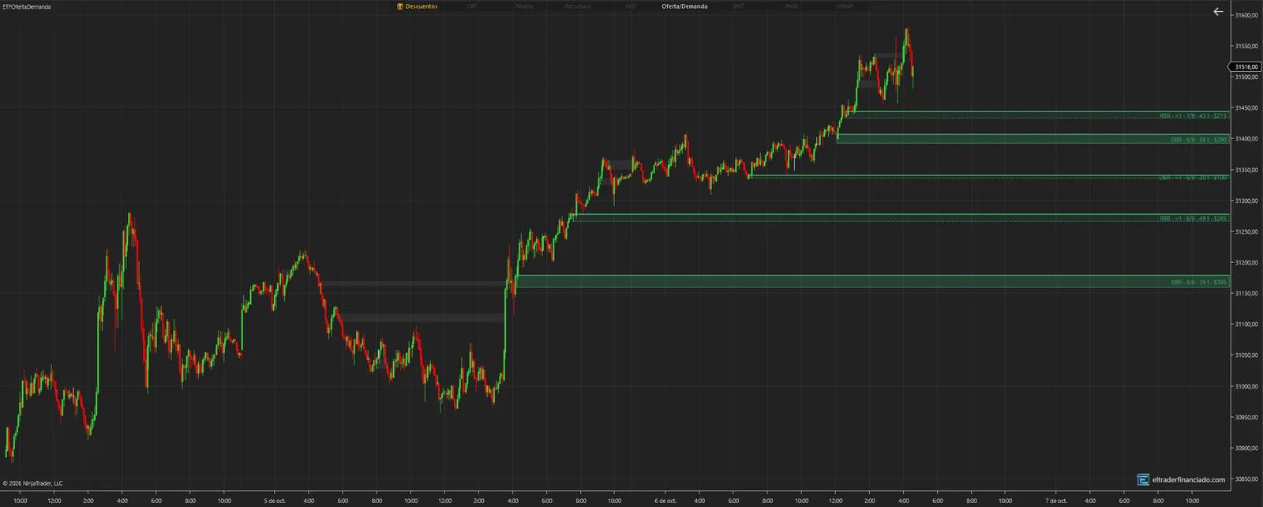The height and width of the screenshot is (507, 1263).
Task: Open the eltraderfinanciado.com link
Action: (1189, 479)
